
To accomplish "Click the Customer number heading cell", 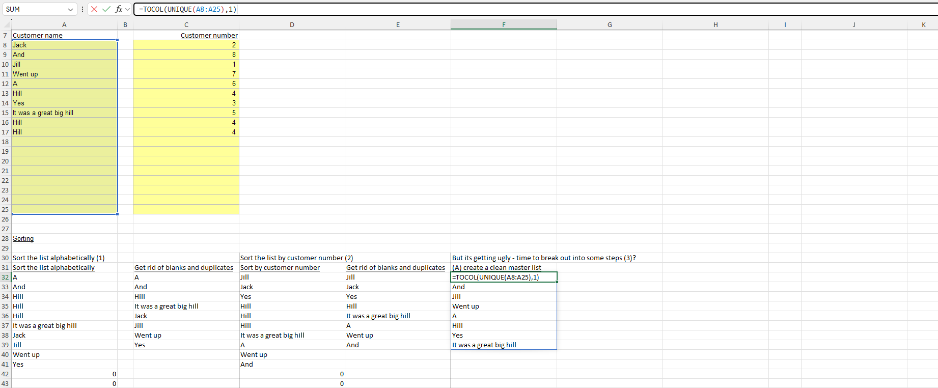I will (x=186, y=35).
